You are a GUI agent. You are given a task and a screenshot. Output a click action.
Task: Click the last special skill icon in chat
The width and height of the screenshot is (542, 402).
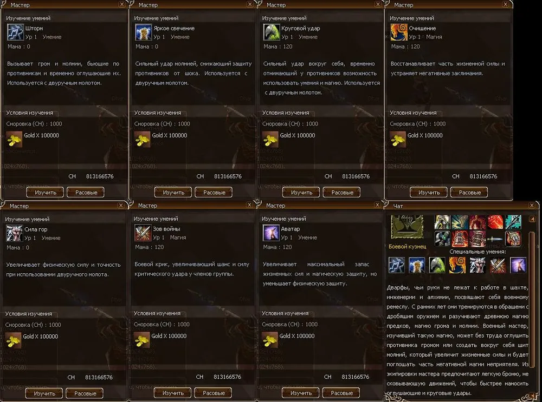pyautogui.click(x=518, y=265)
